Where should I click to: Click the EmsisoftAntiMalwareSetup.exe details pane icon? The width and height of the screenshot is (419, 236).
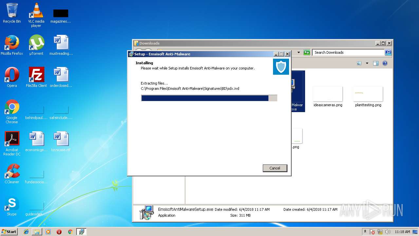coord(146,212)
